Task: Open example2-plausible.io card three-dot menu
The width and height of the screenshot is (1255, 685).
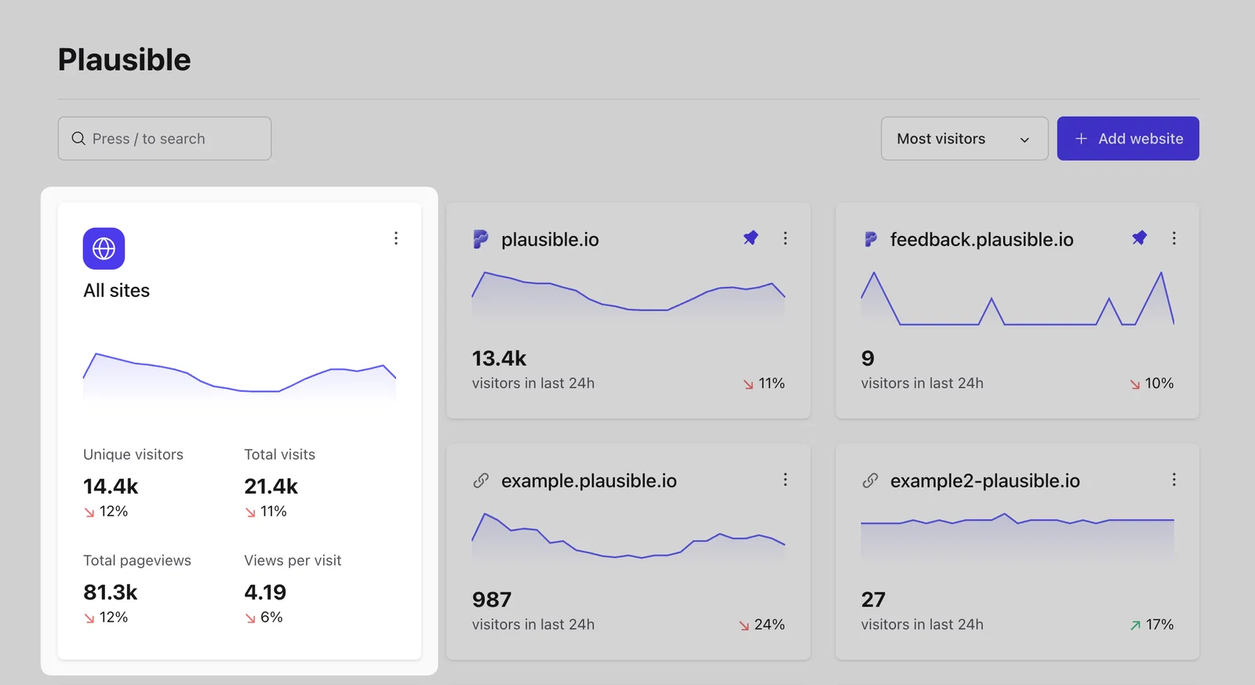Action: pos(1174,480)
